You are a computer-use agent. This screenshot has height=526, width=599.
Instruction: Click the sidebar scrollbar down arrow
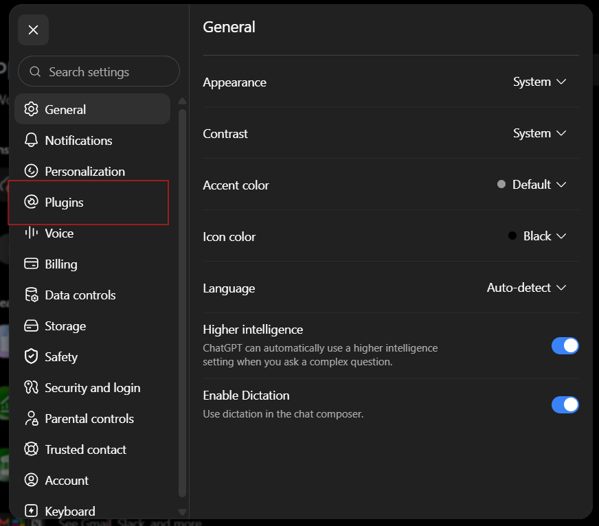[x=182, y=512]
